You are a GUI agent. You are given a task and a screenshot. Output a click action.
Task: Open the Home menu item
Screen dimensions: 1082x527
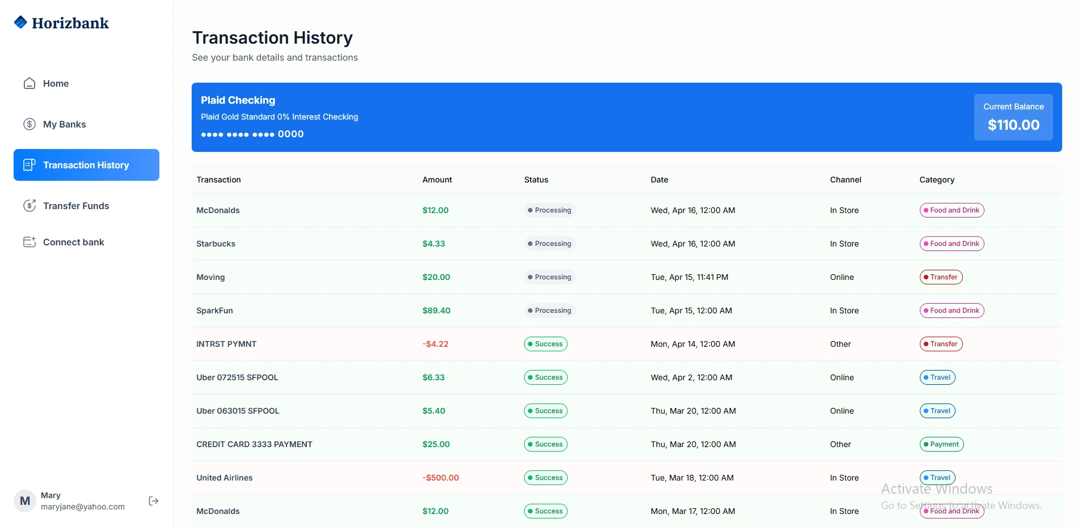pyautogui.click(x=86, y=83)
